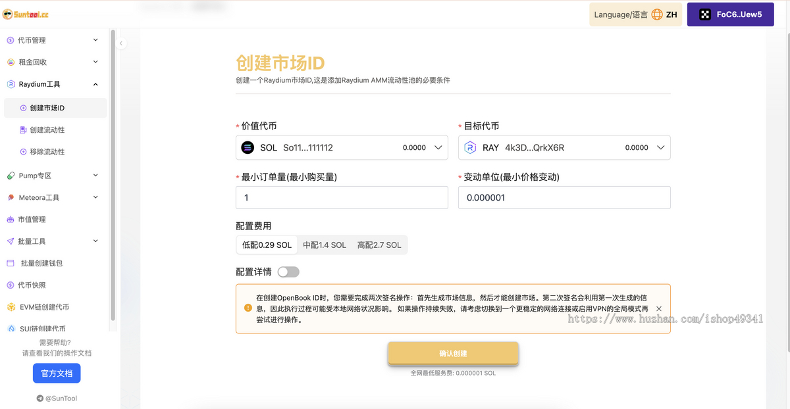Click the Suntool.cc logo
Viewport: 790px width, 409px height.
pos(26,14)
